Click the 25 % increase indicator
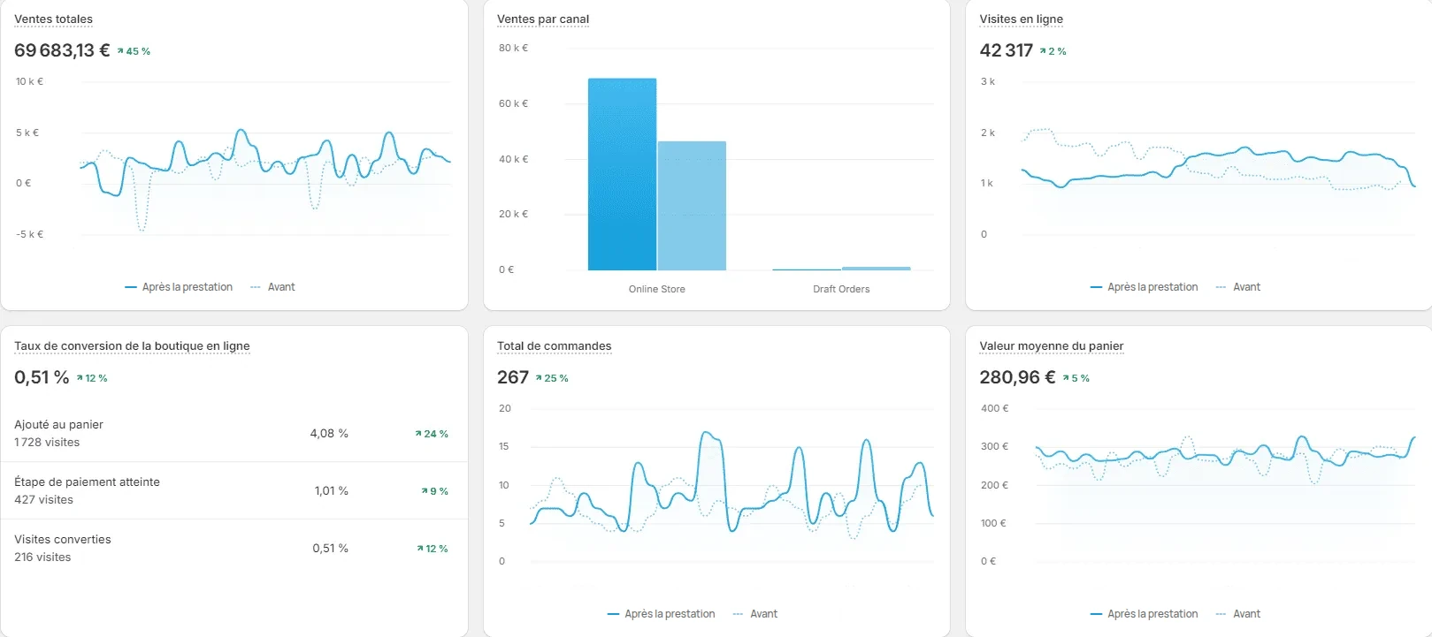This screenshot has width=1432, height=637. coord(552,378)
